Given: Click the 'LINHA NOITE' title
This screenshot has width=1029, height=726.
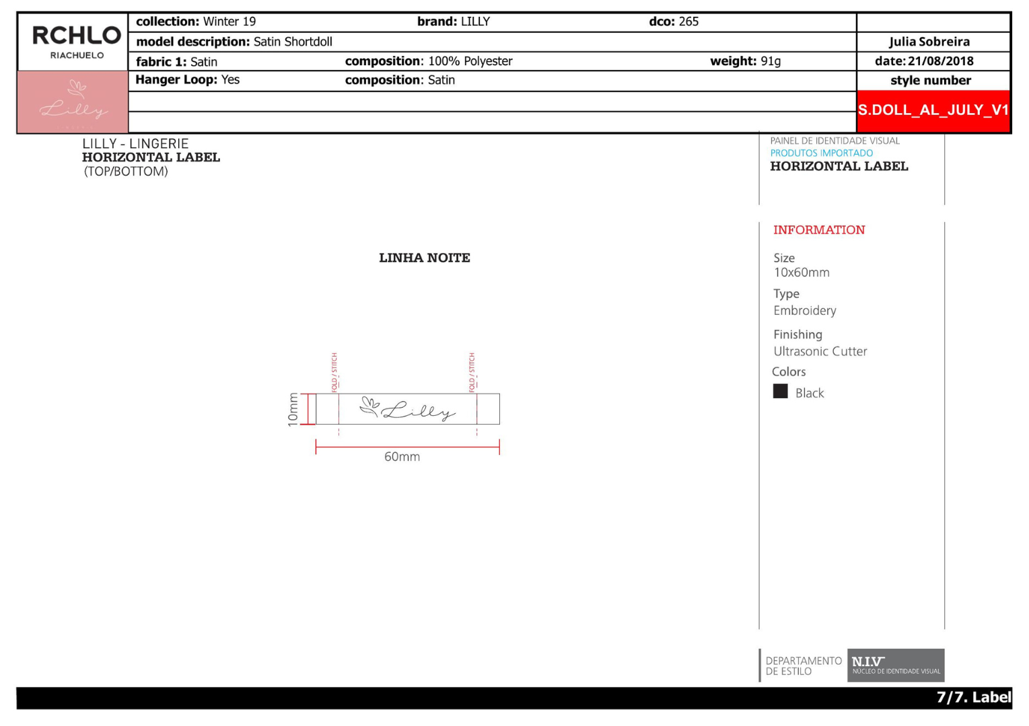Looking at the screenshot, I should [425, 258].
